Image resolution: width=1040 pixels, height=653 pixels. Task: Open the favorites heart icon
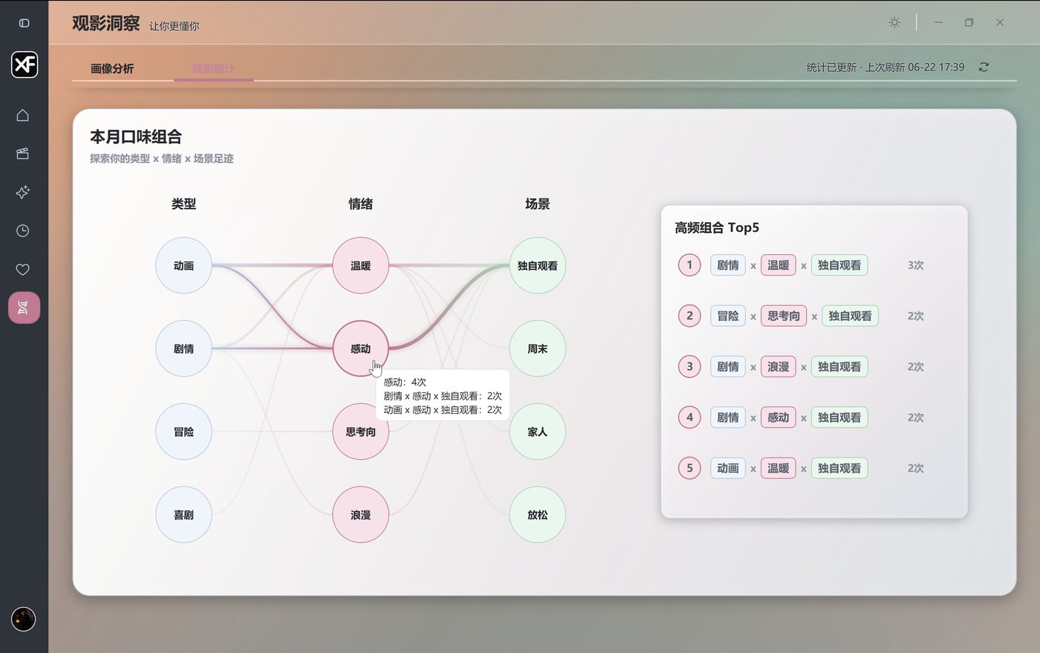(x=23, y=270)
